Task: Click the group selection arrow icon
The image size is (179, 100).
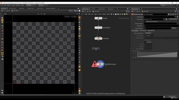Action: point(178,17)
